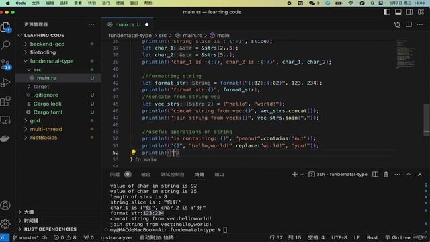Toggle the secondary sidebar layout icon
Screen dimensions: 430x242
pyautogui.click(x=409, y=12)
